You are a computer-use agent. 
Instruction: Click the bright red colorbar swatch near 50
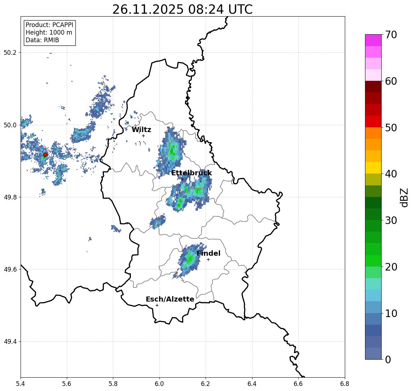pyautogui.click(x=373, y=122)
